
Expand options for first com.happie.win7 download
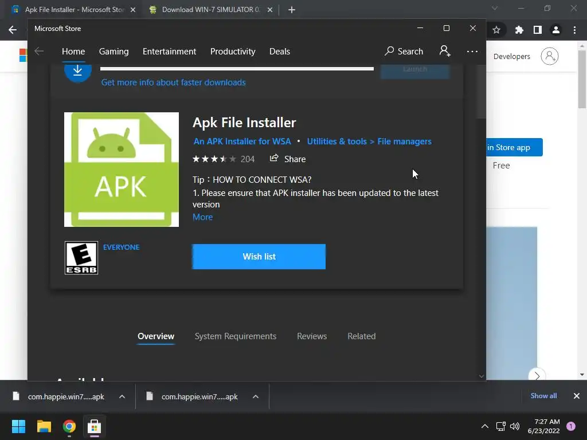(x=122, y=396)
